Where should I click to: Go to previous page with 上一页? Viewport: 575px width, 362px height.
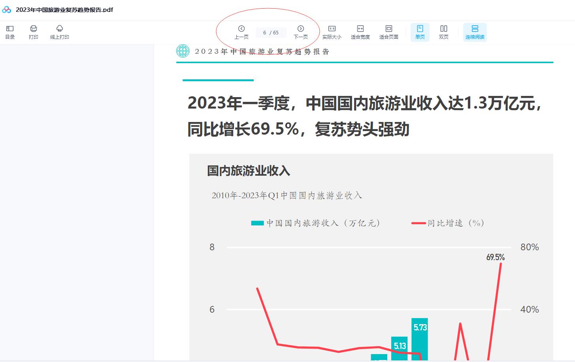coord(241,32)
